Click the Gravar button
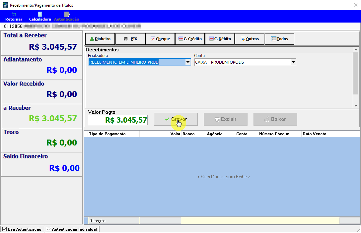The width and height of the screenshot is (361, 233). click(176, 119)
